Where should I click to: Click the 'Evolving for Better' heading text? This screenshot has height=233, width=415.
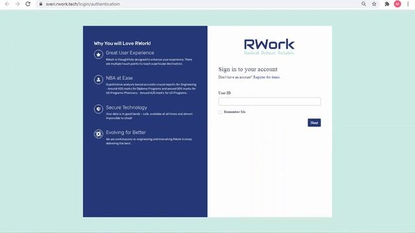point(126,132)
